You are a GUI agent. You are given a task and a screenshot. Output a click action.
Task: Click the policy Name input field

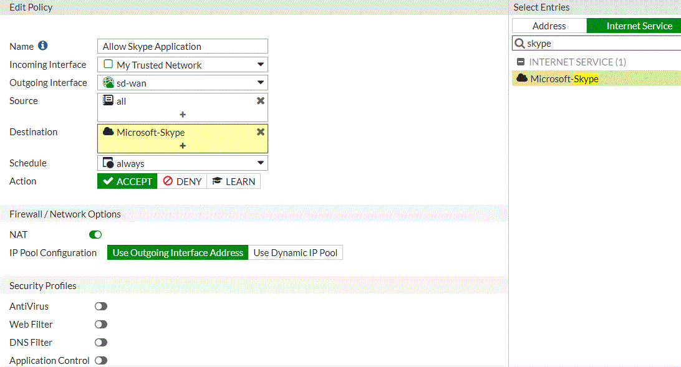(182, 46)
